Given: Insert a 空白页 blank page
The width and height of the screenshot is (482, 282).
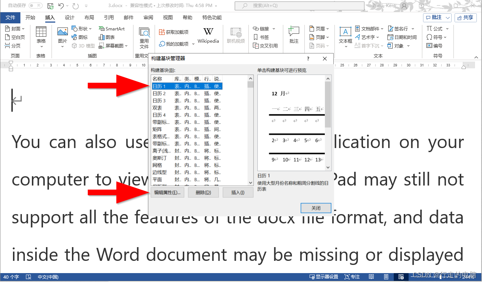Looking at the screenshot, I should 15,37.
